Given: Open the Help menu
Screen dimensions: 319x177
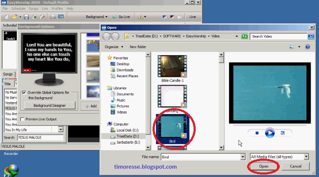Looking at the screenshot, I should click(x=70, y=8).
